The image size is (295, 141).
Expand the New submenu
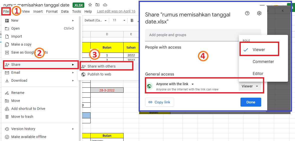pos(40,20)
